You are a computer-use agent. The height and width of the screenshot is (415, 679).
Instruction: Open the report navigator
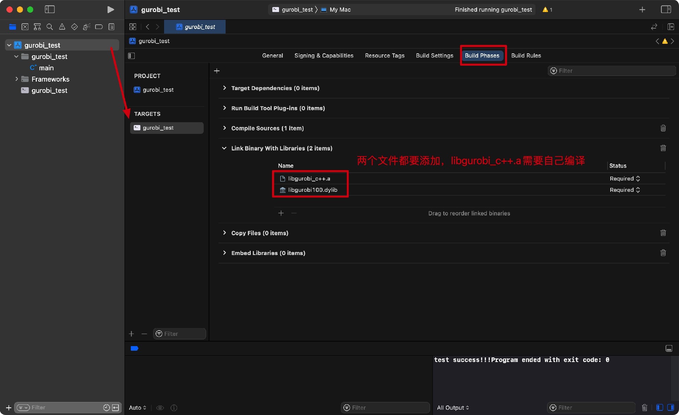click(x=111, y=27)
